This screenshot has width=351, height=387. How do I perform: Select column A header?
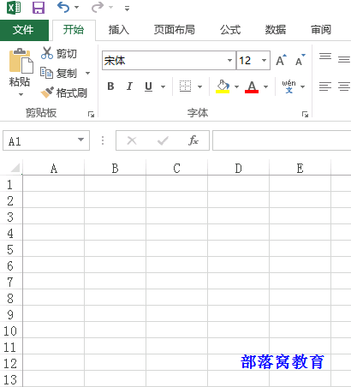[x=54, y=168]
